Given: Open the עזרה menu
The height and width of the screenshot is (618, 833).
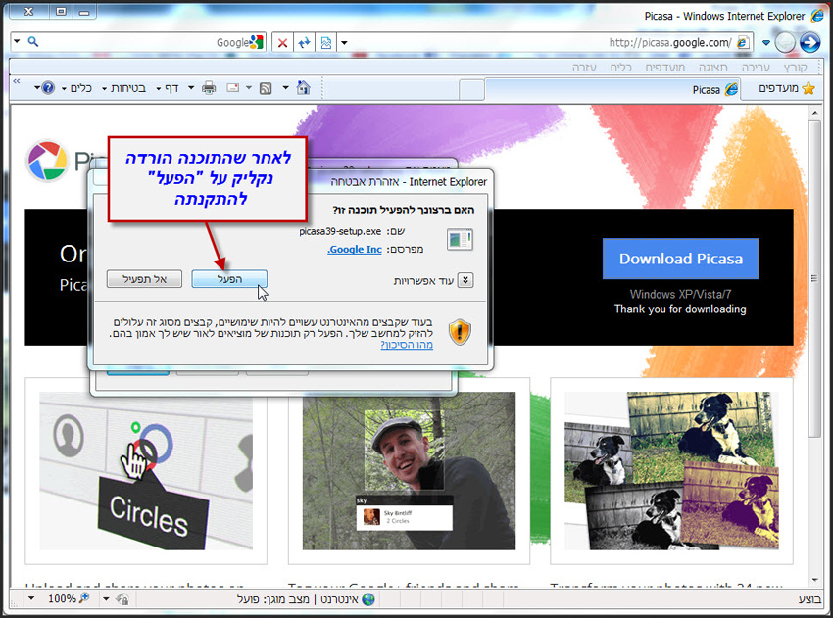Looking at the screenshot, I should (x=584, y=68).
